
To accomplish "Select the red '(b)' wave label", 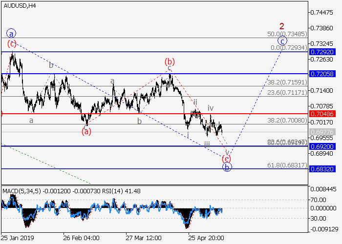I will (x=170, y=61).
